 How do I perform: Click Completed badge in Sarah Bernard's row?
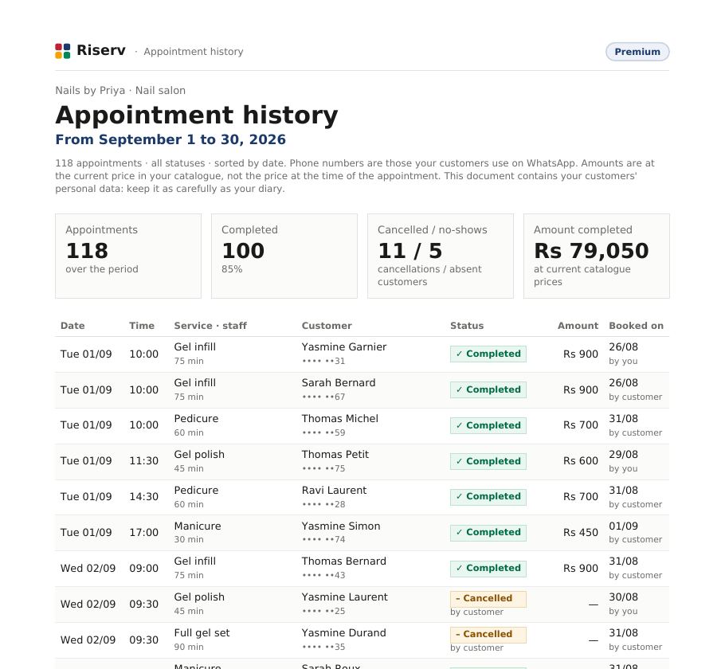coord(488,389)
